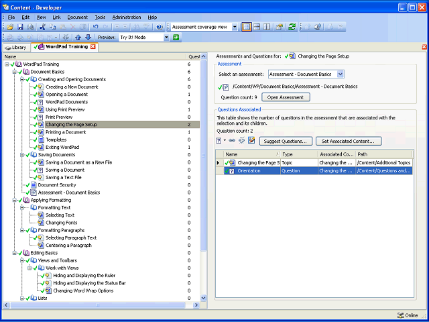
Task: Click the Edit question pencil icon
Action: pyautogui.click(x=251, y=140)
